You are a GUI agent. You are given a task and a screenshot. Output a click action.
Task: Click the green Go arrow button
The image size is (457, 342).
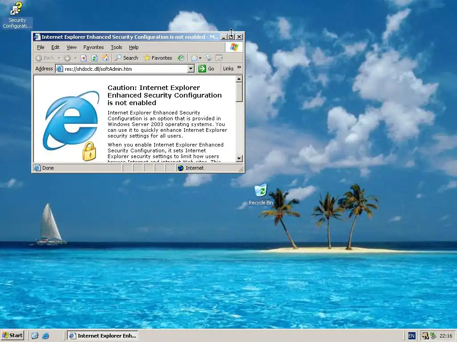[206, 69]
